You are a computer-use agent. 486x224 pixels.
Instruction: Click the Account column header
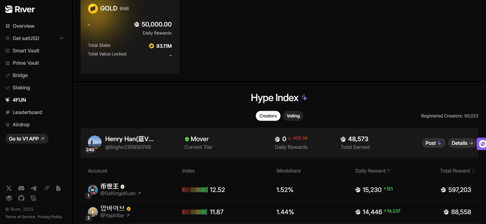click(98, 171)
